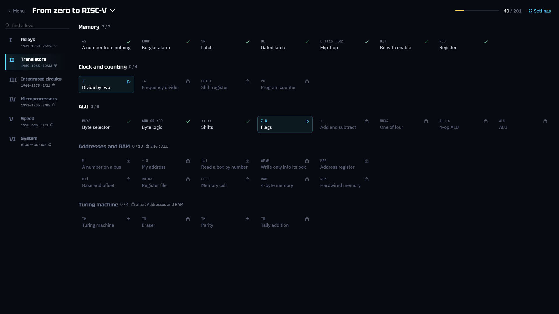Click the Write only into its box level

pos(285,164)
